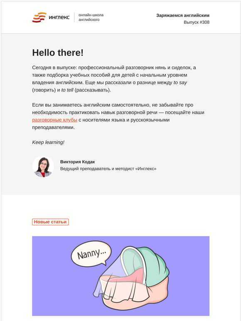Viewport: 241px width, 321px height.
Task: Select the онлайн-школа английского tagline
Action: pos(91,17)
